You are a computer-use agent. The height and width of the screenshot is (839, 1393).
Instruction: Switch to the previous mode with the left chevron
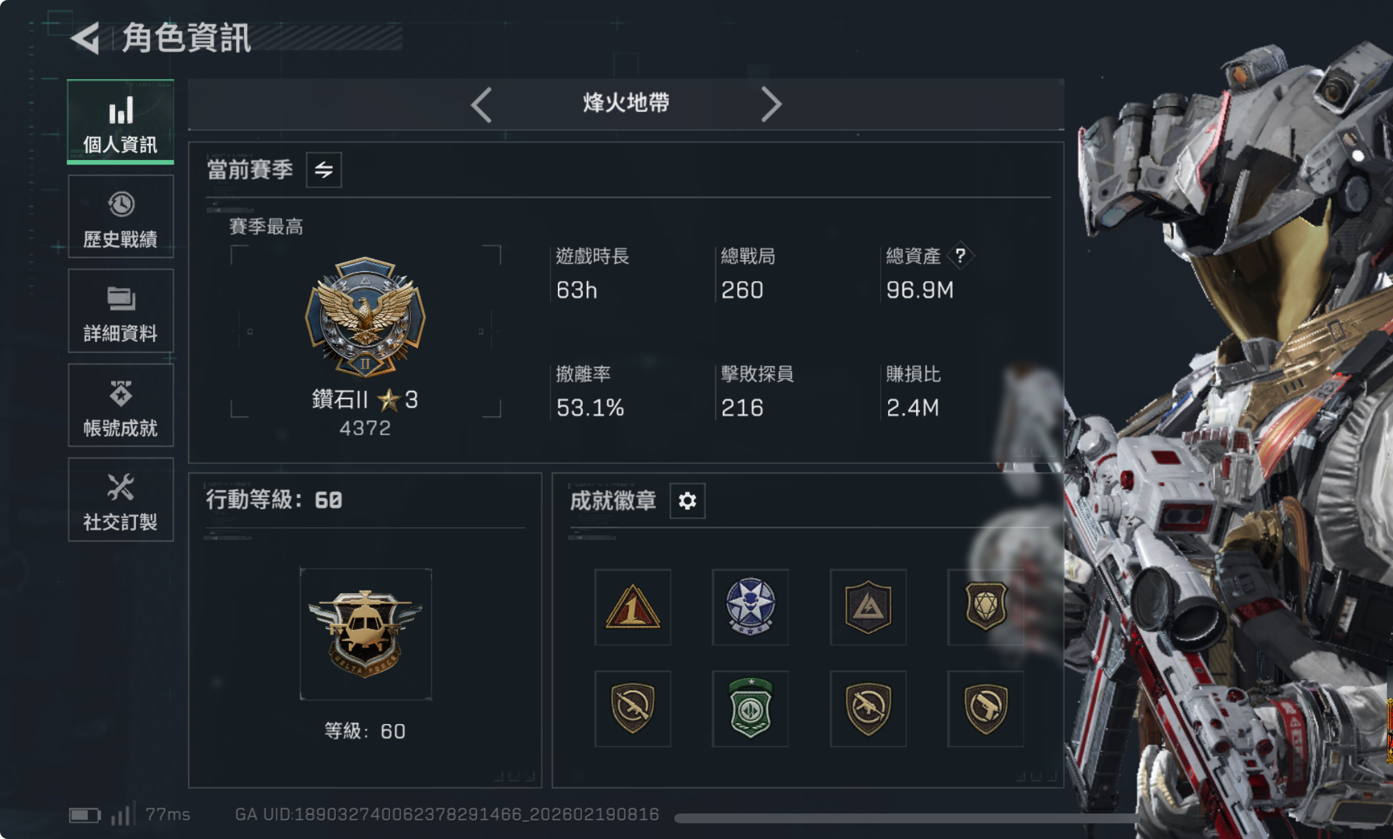click(482, 105)
